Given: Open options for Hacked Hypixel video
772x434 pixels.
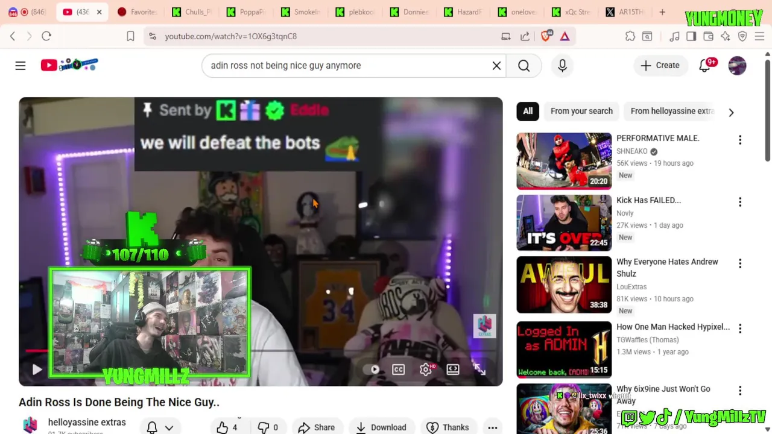Looking at the screenshot, I should pos(740,329).
